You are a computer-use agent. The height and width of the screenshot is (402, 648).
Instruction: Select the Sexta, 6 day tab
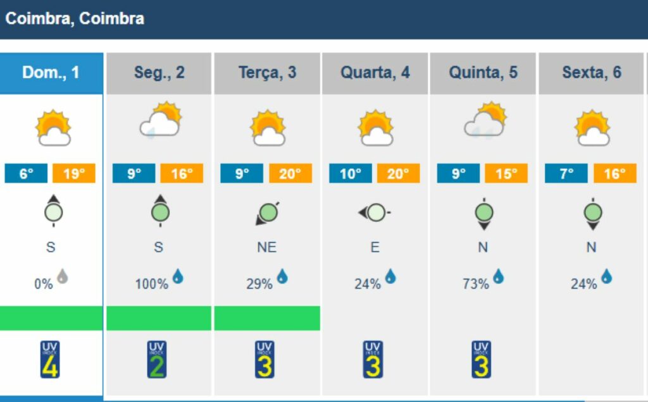tap(592, 73)
